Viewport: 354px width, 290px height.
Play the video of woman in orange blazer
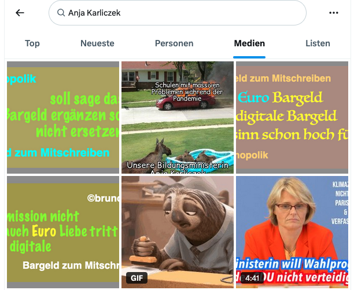(292, 232)
